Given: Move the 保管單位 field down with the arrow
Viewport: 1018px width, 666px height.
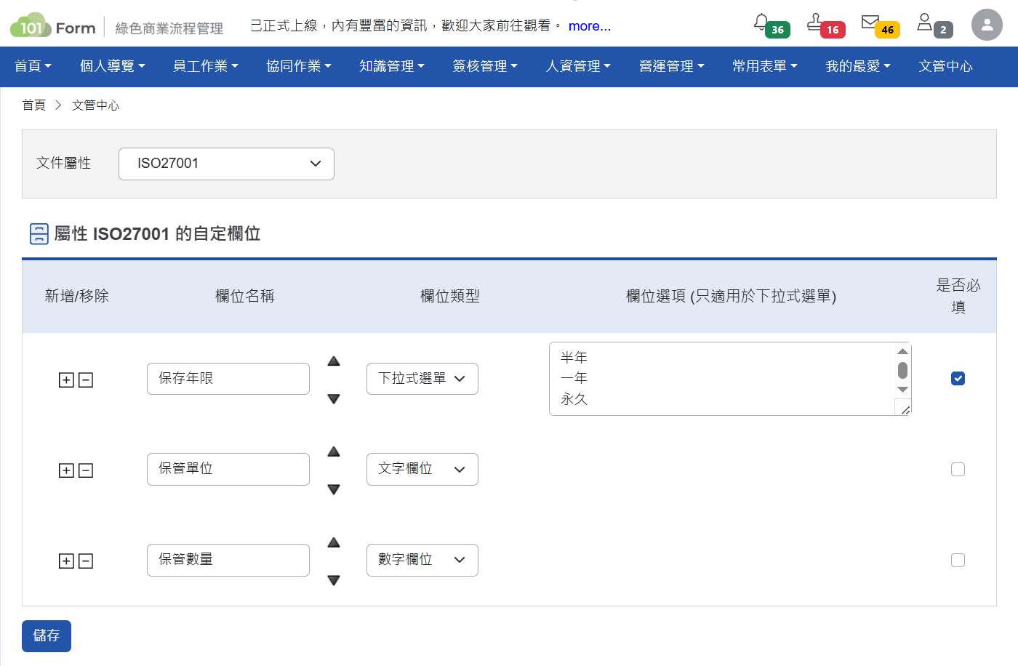Looking at the screenshot, I should (x=334, y=489).
